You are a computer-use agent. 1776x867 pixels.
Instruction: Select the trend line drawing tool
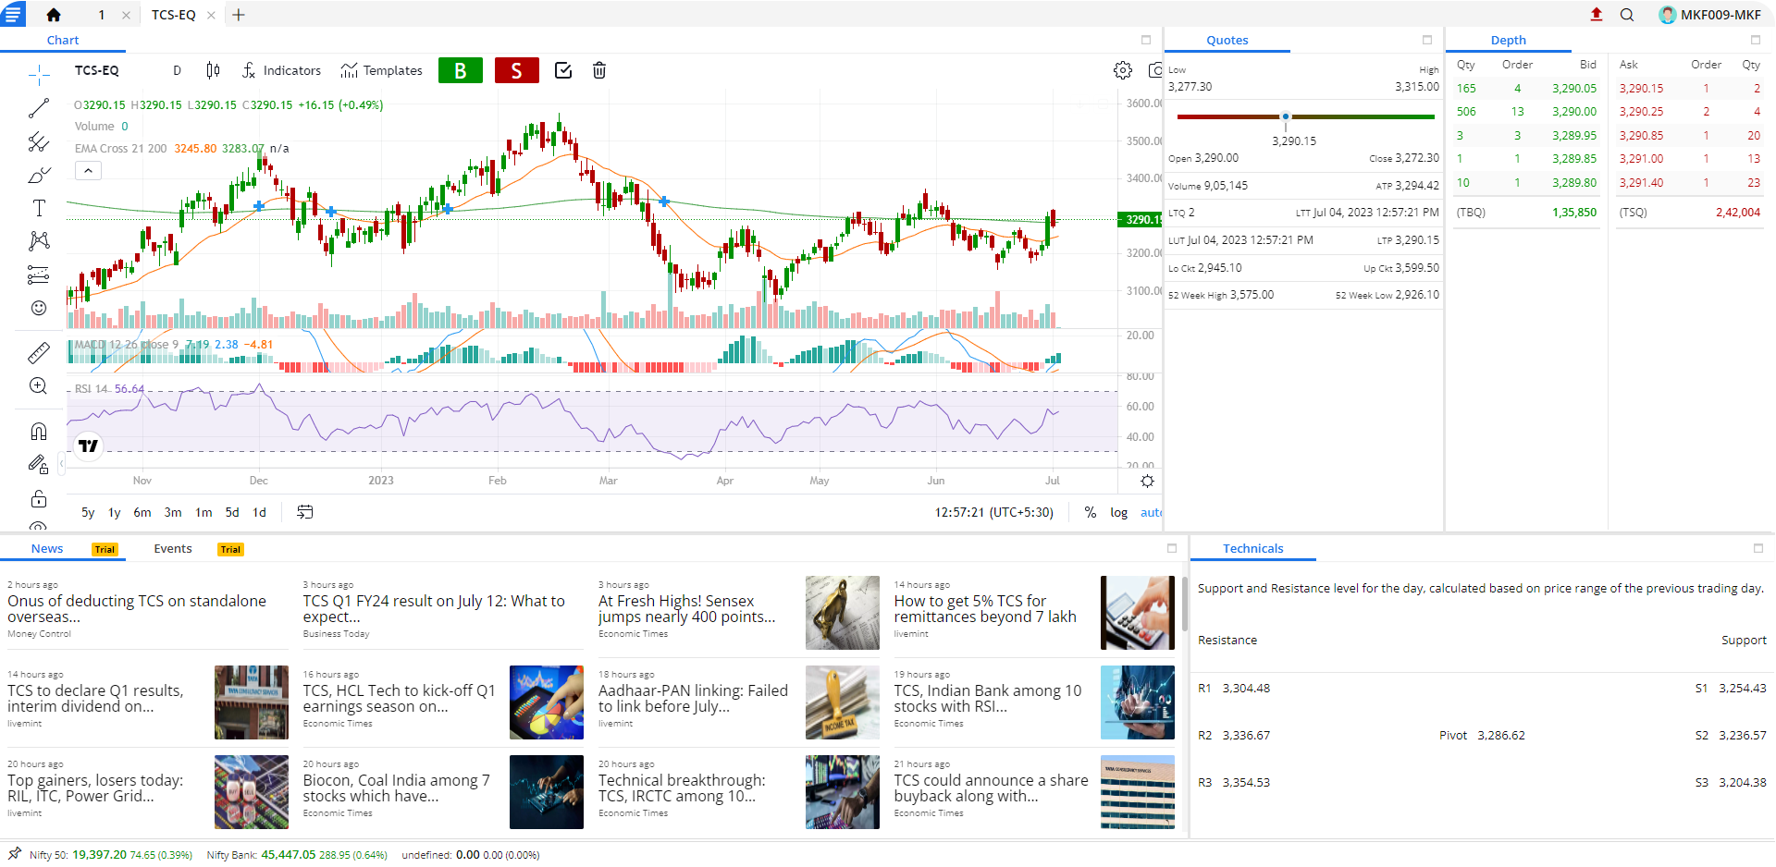click(x=39, y=108)
